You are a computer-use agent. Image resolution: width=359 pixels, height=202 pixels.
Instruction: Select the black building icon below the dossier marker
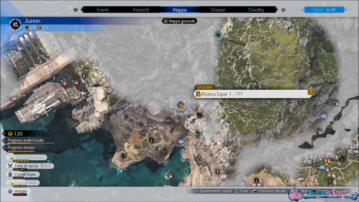199,115
